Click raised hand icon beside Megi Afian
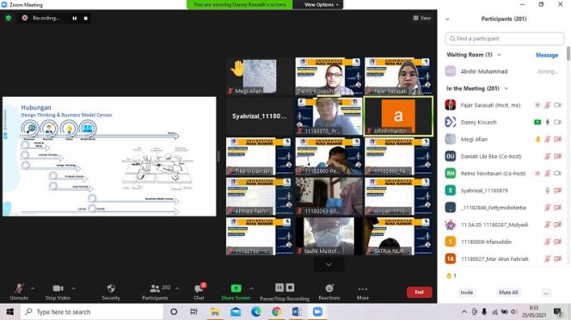 click(x=537, y=140)
